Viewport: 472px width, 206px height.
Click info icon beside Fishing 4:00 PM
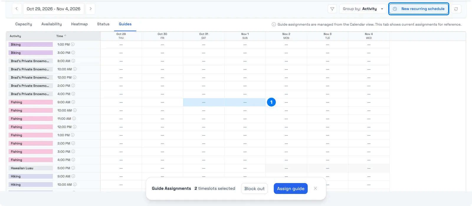73,160
